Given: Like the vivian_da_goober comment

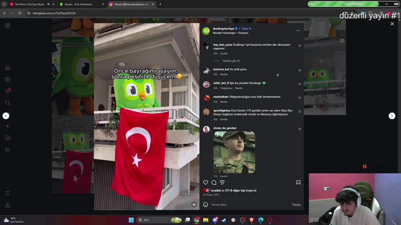Looking at the screenshot, I should [x=299, y=129].
